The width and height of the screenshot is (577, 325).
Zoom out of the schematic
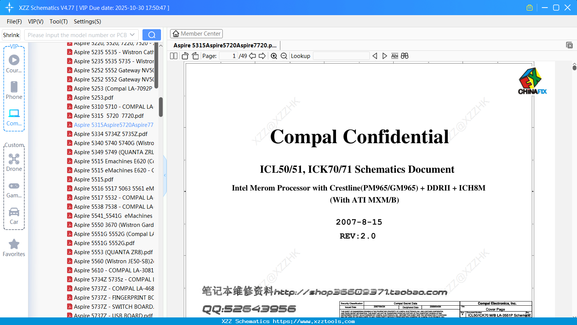coord(284,56)
